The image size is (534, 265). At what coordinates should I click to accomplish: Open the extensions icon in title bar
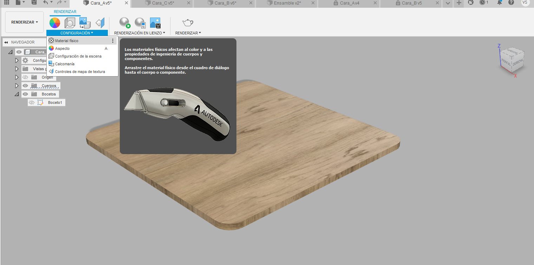(471, 2)
